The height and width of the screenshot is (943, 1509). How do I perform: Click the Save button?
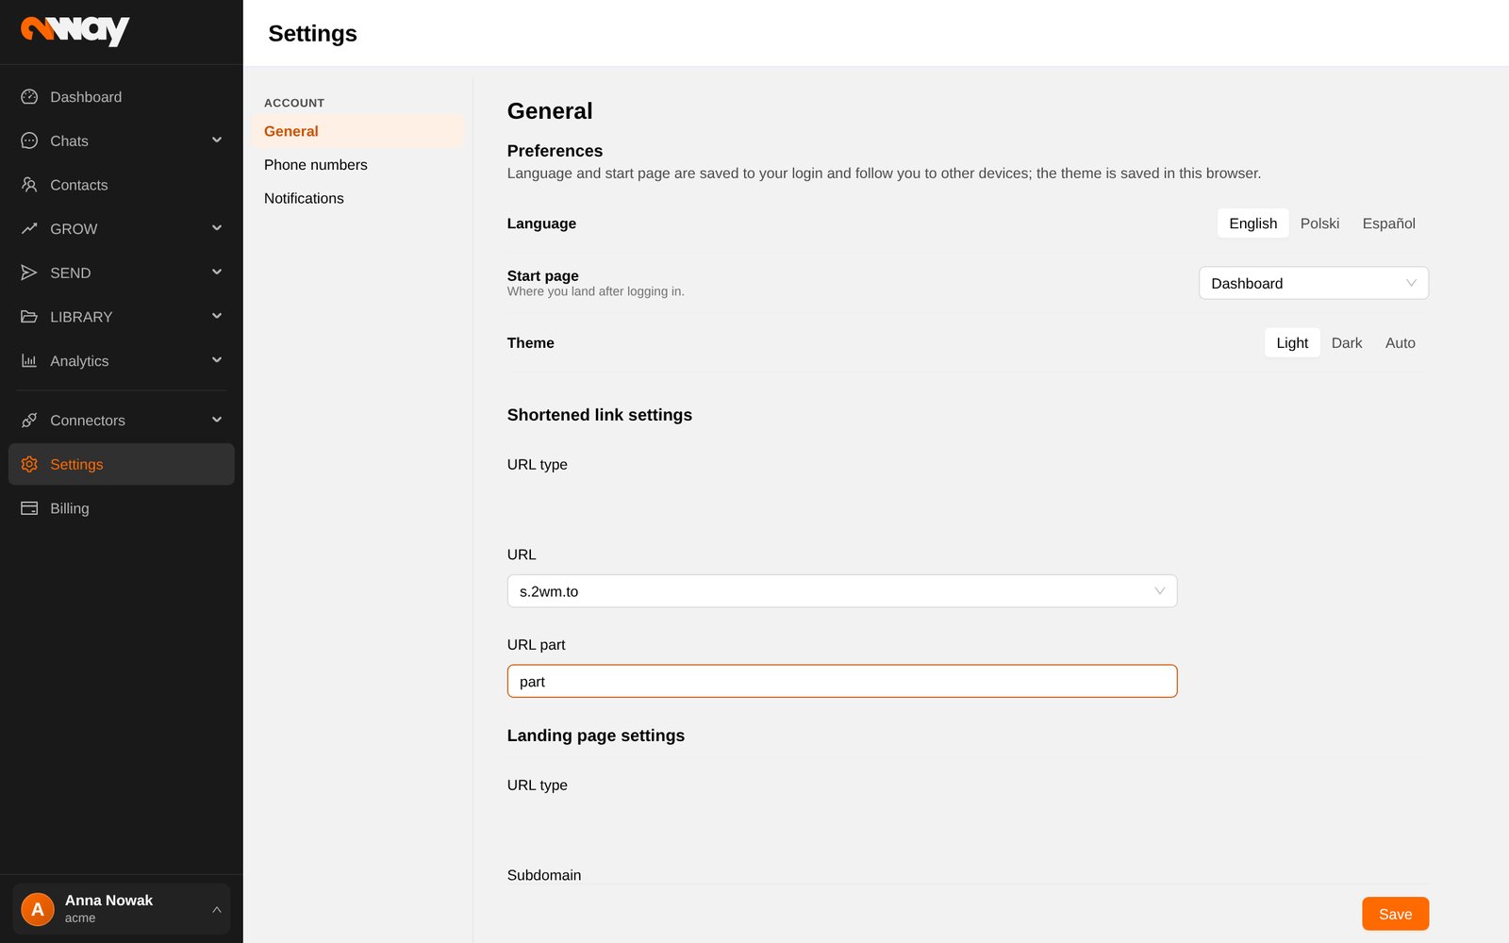tap(1395, 914)
